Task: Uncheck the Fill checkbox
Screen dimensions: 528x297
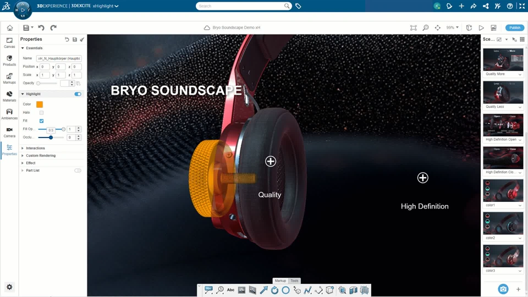Action: [41, 121]
